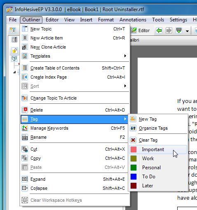Click the Expand plus icon

pos(25,179)
